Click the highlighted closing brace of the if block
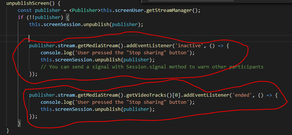 coord(19,123)
